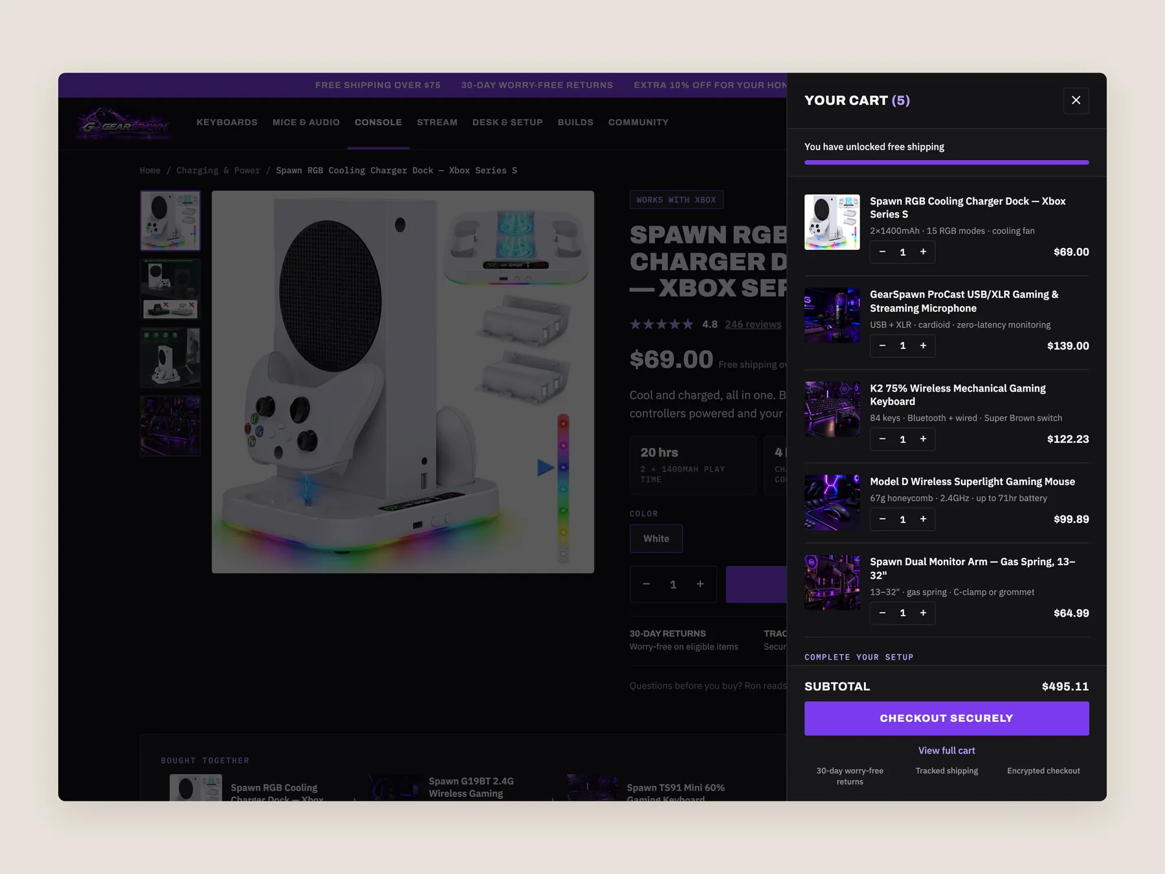Increase Spawn Dual Monitor Arm quantity
The height and width of the screenshot is (874, 1165).
tap(923, 613)
